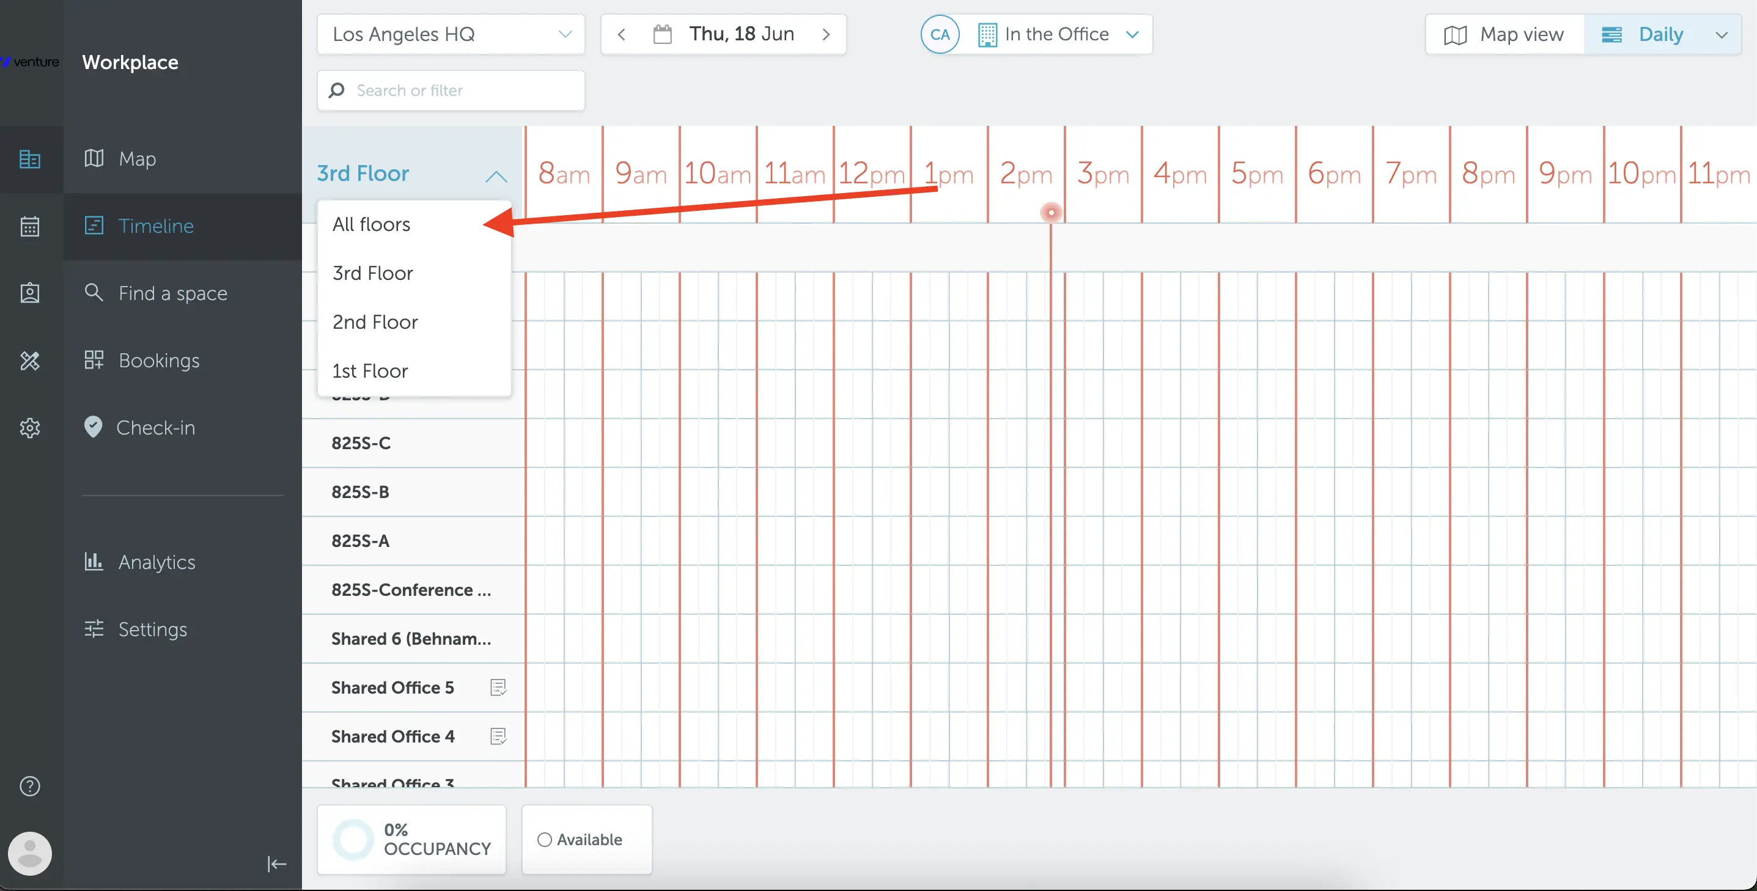Open the user profile avatar
1757x891 pixels.
[x=30, y=853]
